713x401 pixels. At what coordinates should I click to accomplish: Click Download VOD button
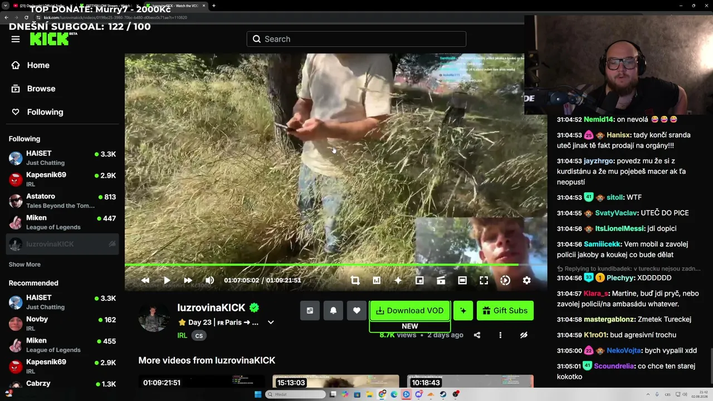(409, 311)
